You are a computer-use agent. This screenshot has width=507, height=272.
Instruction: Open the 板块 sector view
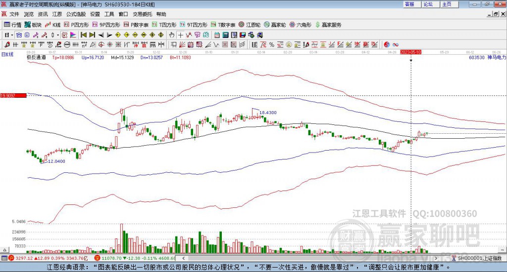(x=33, y=25)
